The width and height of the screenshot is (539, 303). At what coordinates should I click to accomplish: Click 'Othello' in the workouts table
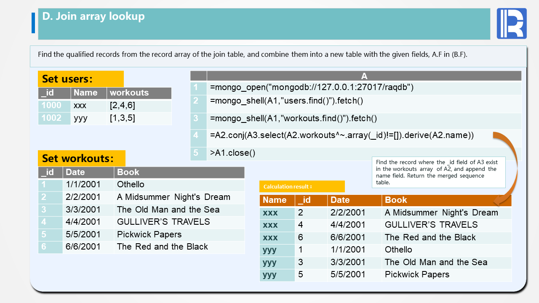pos(131,184)
